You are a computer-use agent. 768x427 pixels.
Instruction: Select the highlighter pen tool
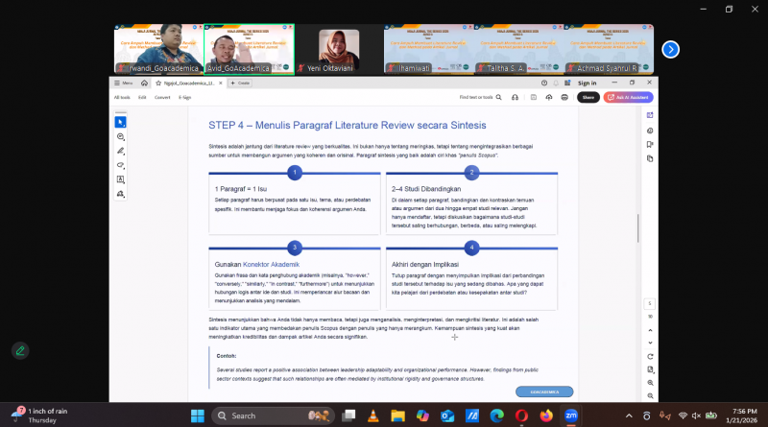coord(120,151)
